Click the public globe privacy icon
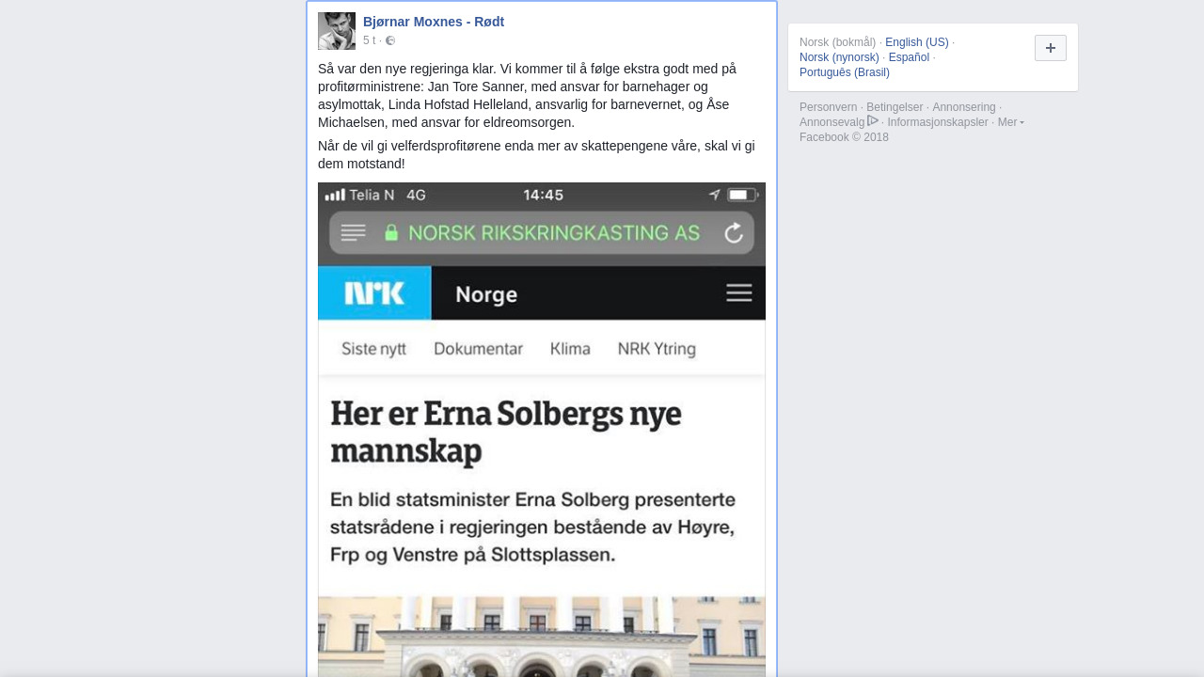Image resolution: width=1204 pixels, height=677 pixels. 390,40
